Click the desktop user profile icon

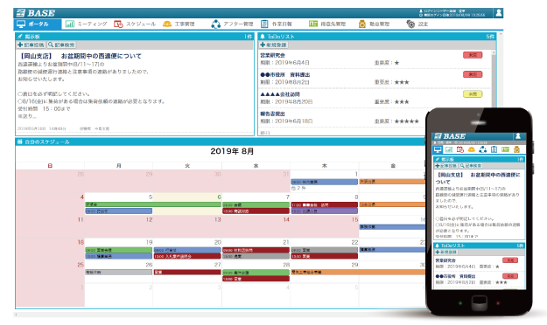point(499,13)
